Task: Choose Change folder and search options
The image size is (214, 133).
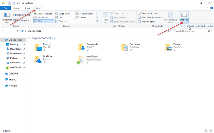Action: point(197,26)
